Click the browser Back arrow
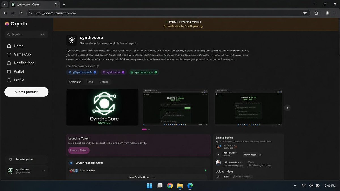This screenshot has height=191, width=340. coord(5,13)
